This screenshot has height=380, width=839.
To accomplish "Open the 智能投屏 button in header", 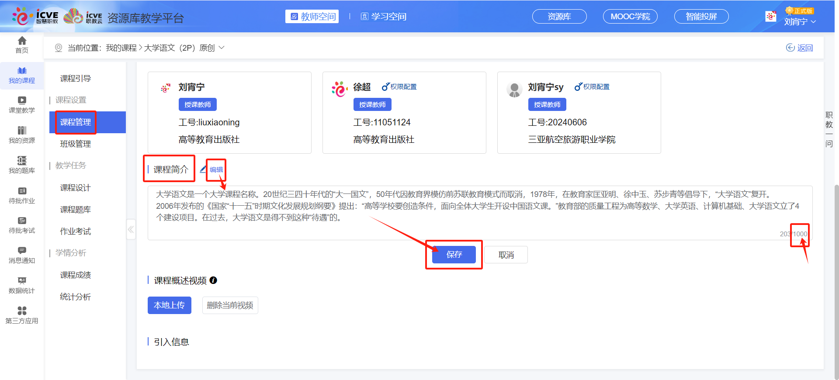I will [701, 17].
